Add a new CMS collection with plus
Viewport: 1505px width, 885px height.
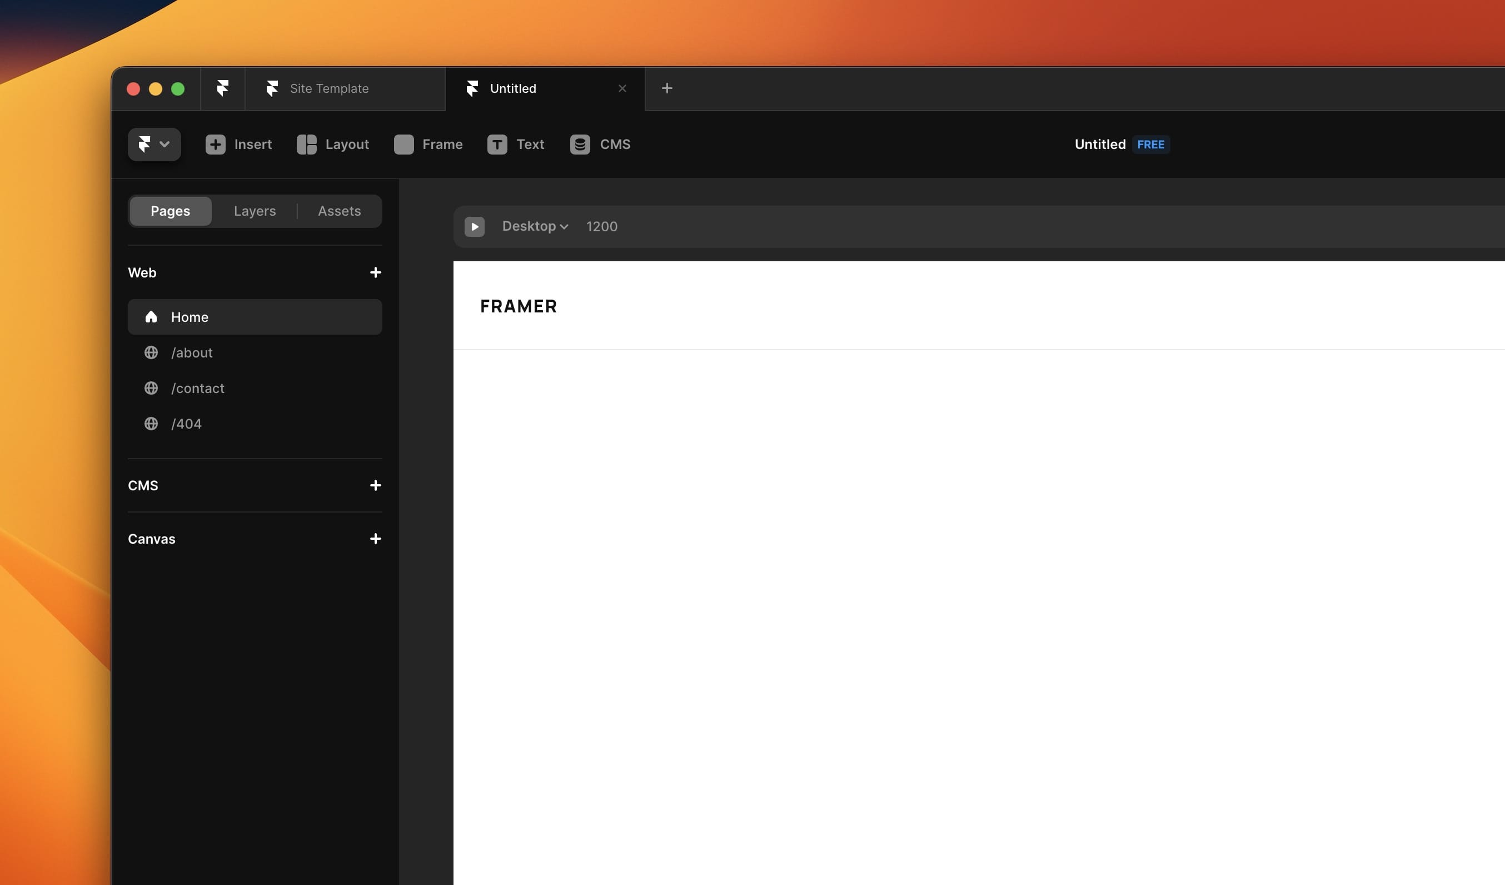375,485
